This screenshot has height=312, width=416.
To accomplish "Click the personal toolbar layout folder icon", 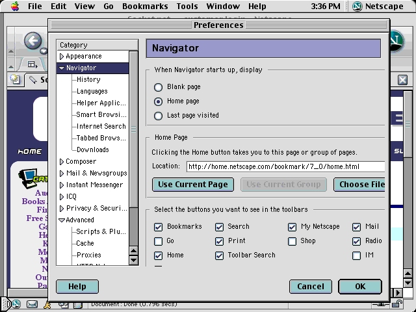I will tap(32, 64).
